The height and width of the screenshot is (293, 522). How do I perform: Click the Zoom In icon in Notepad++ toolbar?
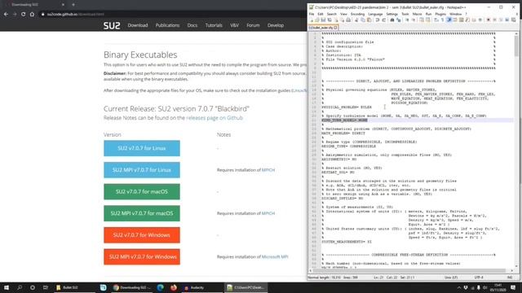click(x=408, y=20)
